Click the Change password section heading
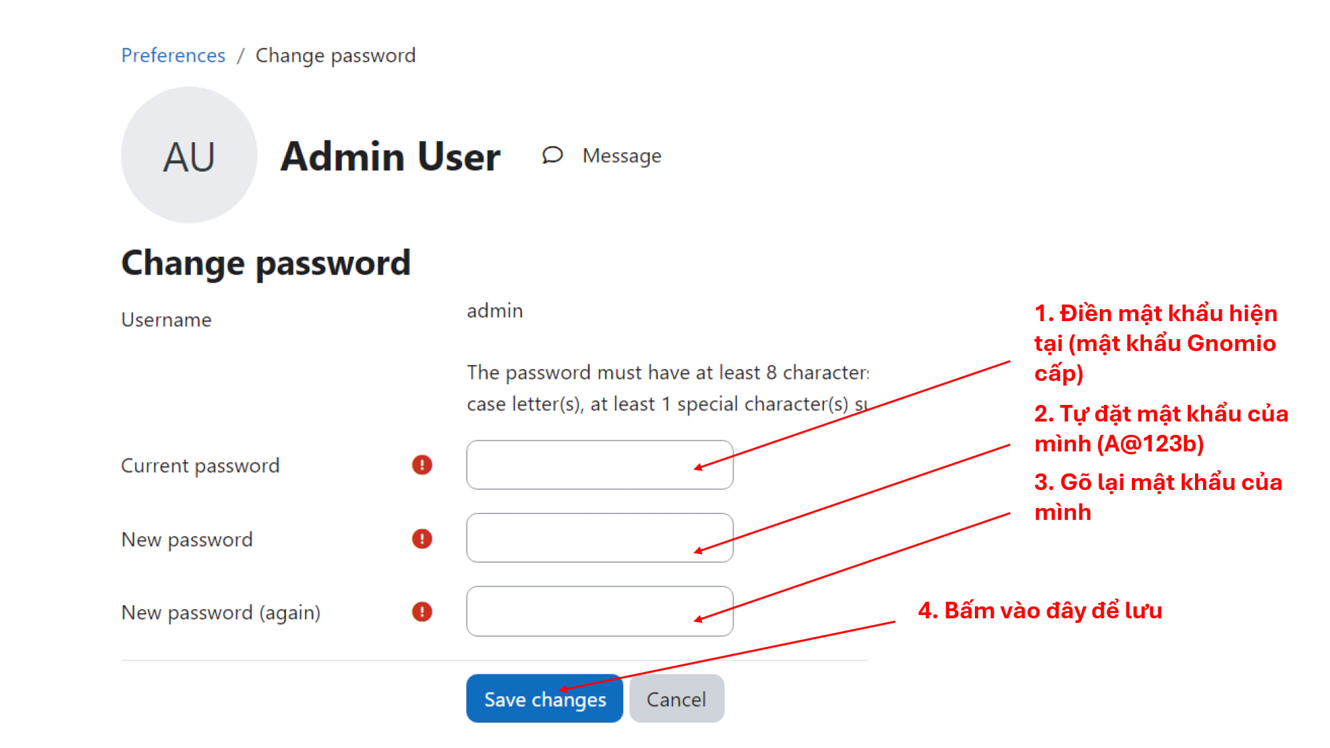Image resolution: width=1330 pixels, height=748 pixels. (x=266, y=263)
